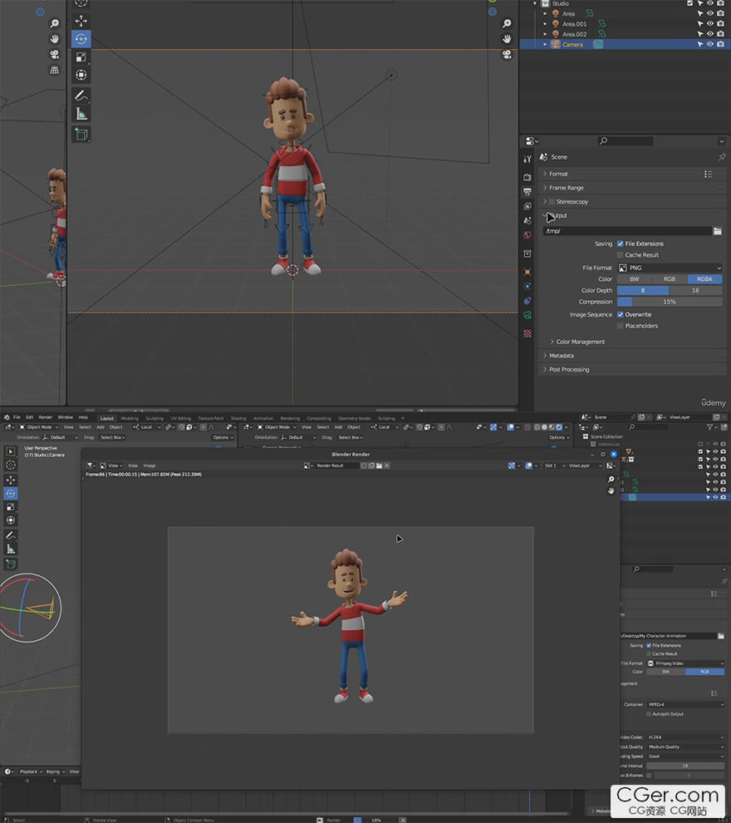Toggle Camera row render camera icon in outliner
The image size is (731, 823).
720,44
